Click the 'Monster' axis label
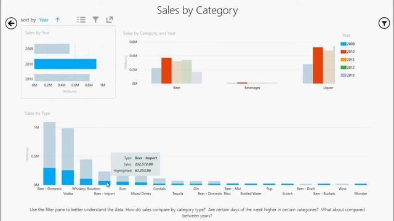 point(361,194)
